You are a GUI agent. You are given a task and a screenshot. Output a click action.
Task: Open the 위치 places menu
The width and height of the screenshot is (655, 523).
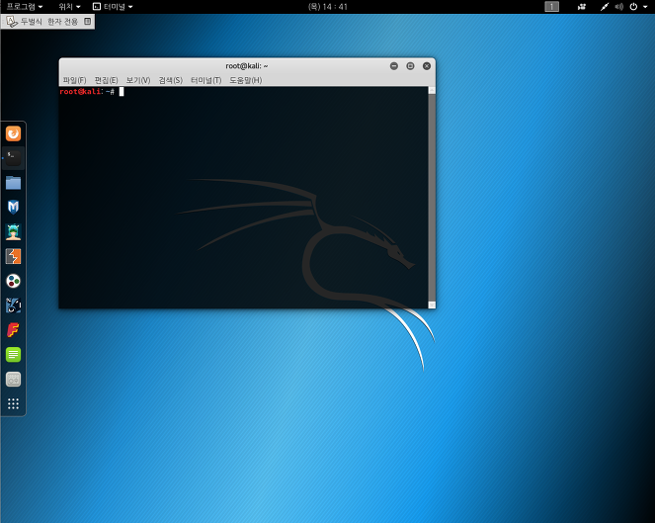(x=69, y=7)
